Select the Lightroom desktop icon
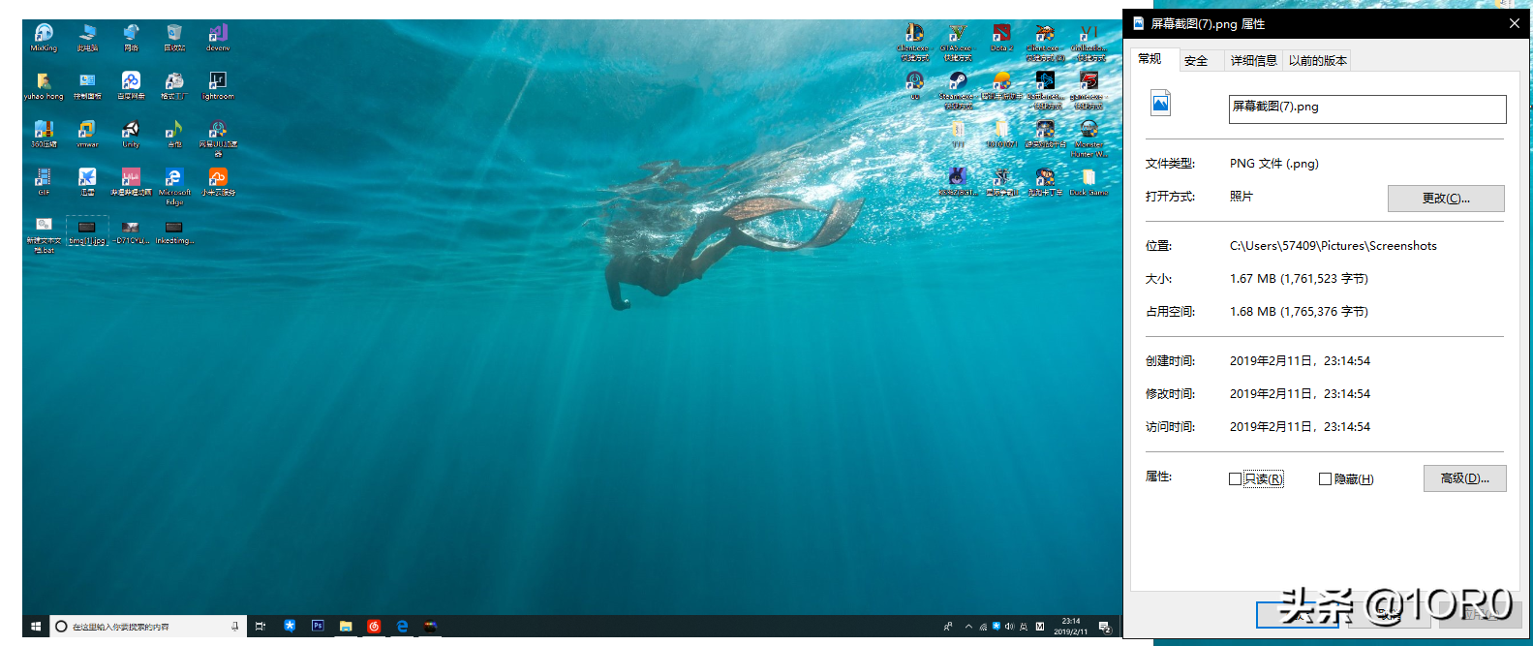This screenshot has height=646, width=1533. coord(218,82)
